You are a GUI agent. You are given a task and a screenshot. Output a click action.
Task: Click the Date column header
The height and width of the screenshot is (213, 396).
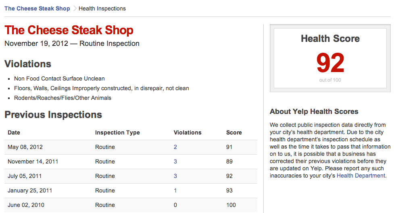coord(14,132)
